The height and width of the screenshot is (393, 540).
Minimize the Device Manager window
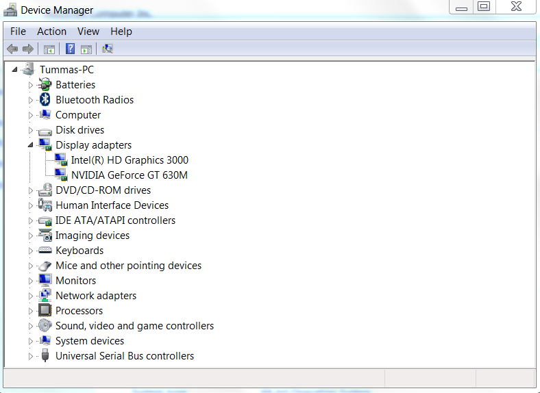pyautogui.click(x=461, y=7)
